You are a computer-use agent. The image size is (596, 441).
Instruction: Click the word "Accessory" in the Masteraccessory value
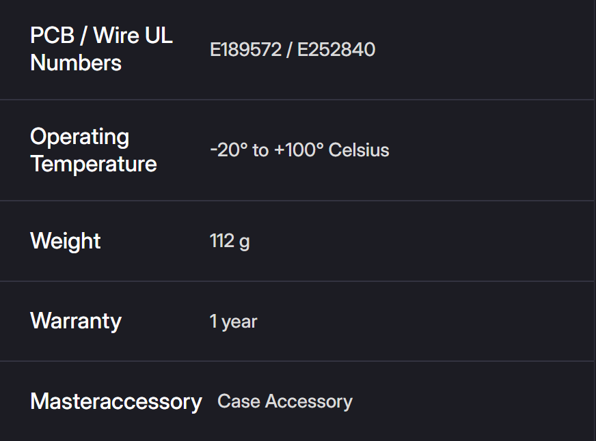309,401
